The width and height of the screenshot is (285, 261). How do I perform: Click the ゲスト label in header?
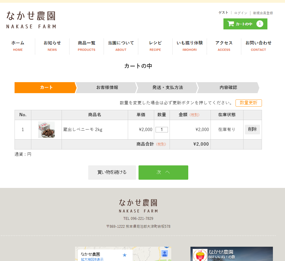(223, 13)
